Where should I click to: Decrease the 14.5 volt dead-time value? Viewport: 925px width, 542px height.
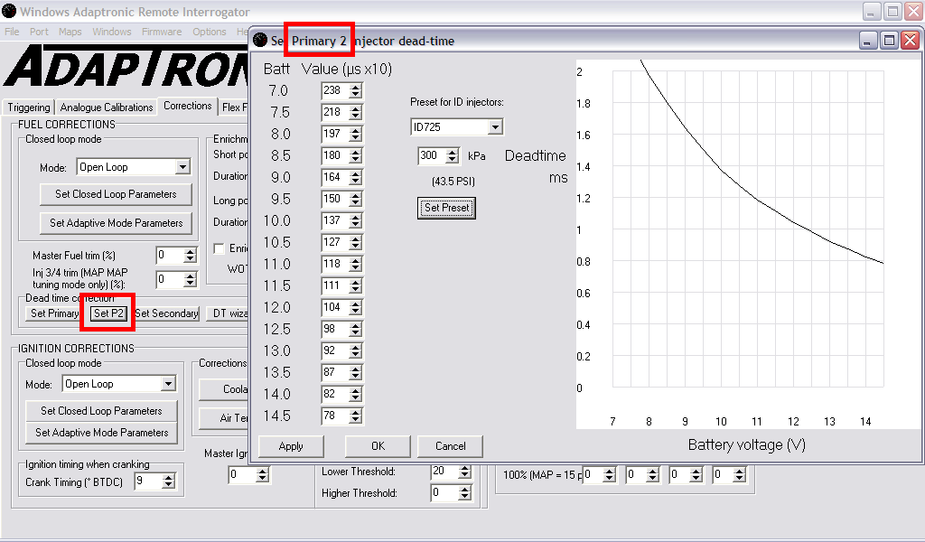356,420
